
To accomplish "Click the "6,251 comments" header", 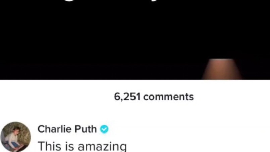I will 154,97.
